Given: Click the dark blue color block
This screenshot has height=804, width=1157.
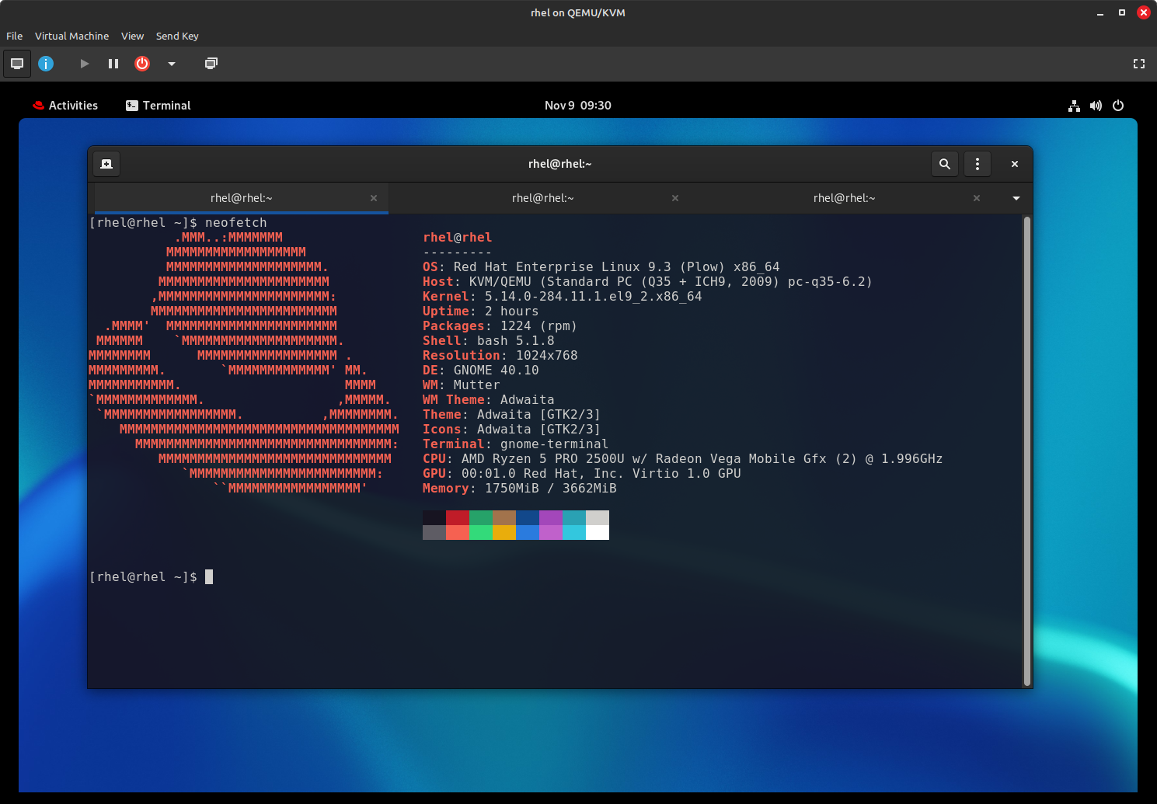Looking at the screenshot, I should 528,517.
